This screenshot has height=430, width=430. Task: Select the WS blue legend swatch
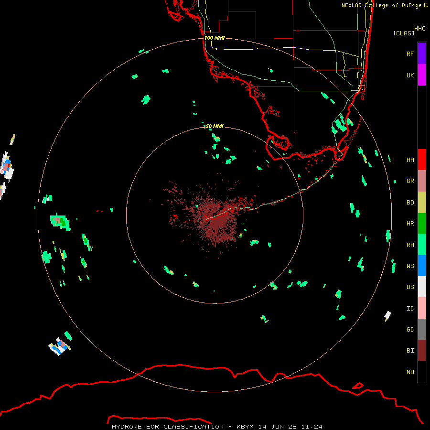click(422, 266)
